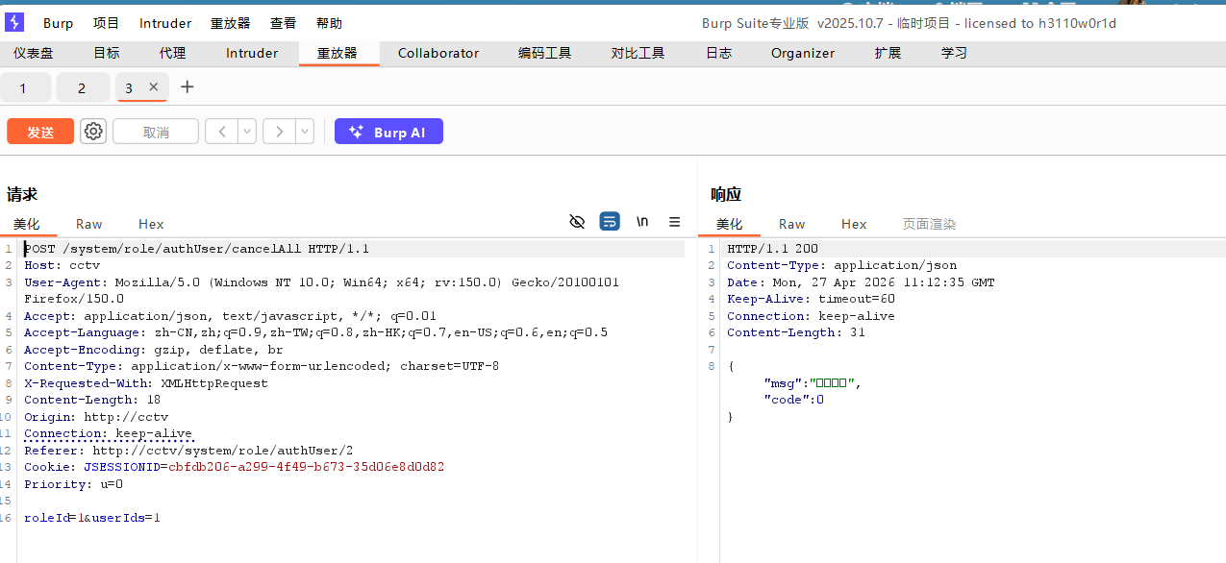
Task: Switch to the Collaborator tab
Action: [x=438, y=53]
